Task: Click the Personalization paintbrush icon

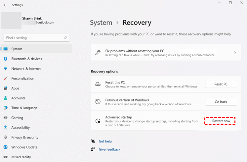Action: pos(5,79)
